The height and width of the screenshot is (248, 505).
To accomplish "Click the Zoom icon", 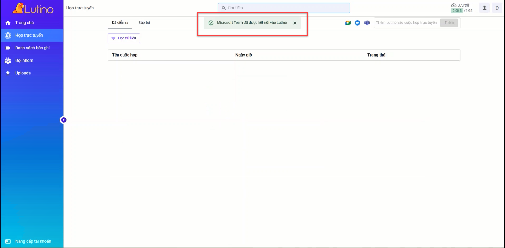I will click(357, 23).
